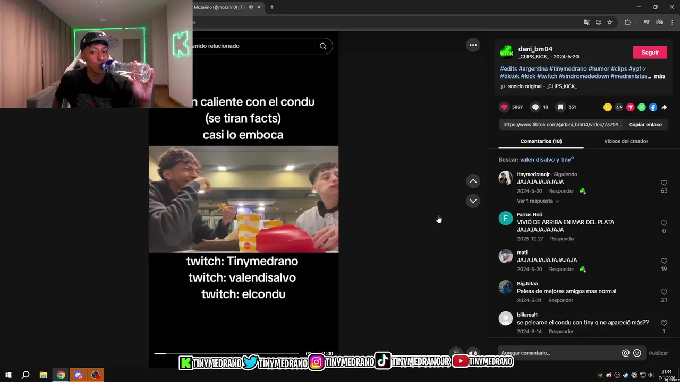Reply to billareal1's comment

561,332
